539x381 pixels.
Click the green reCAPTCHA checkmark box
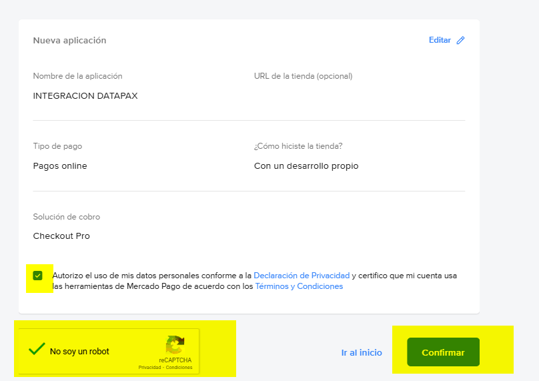(37, 349)
